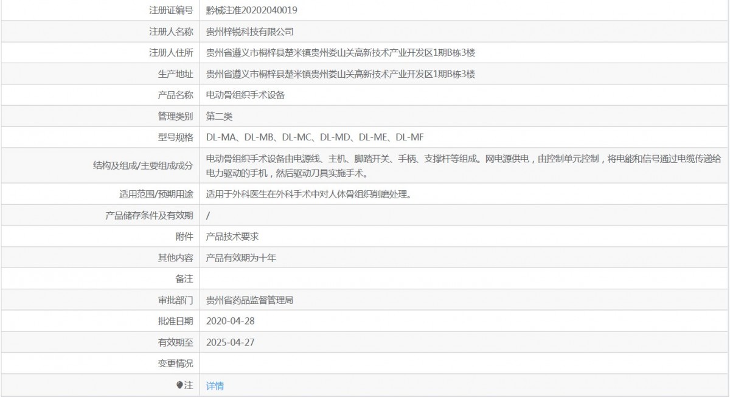Click the 型号规格 label
This screenshot has height=397, width=730.
point(175,137)
